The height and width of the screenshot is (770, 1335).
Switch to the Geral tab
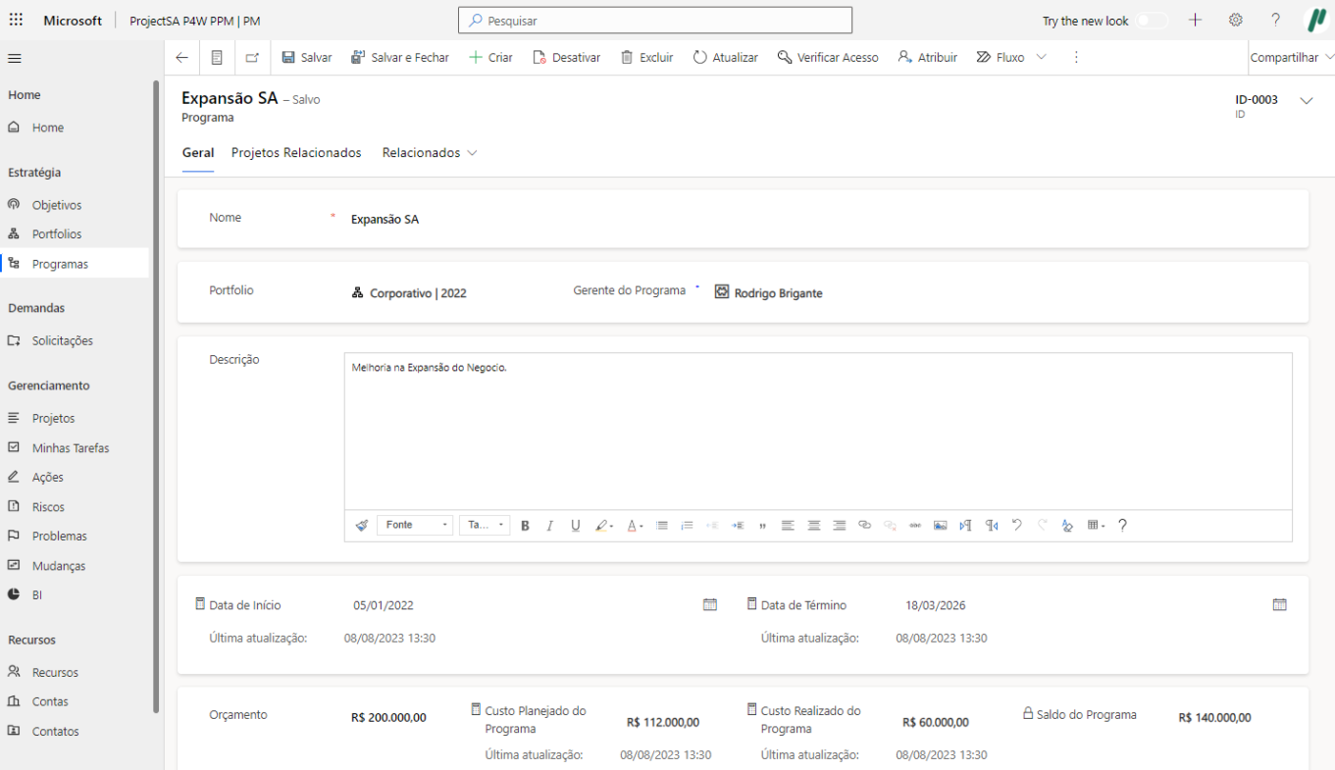click(x=198, y=153)
